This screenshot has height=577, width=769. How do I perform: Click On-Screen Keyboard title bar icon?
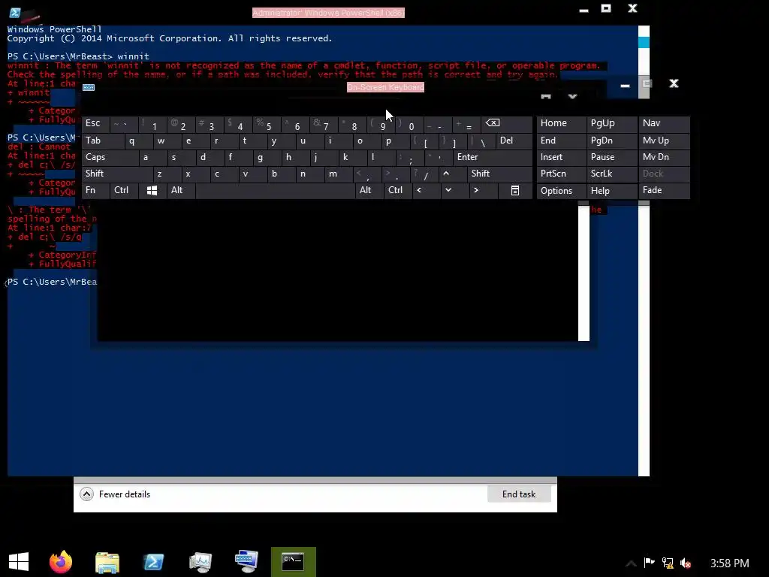tap(89, 87)
